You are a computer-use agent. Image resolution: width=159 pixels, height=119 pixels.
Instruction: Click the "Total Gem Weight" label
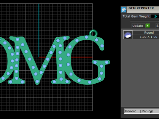pyautogui.click(x=136, y=16)
